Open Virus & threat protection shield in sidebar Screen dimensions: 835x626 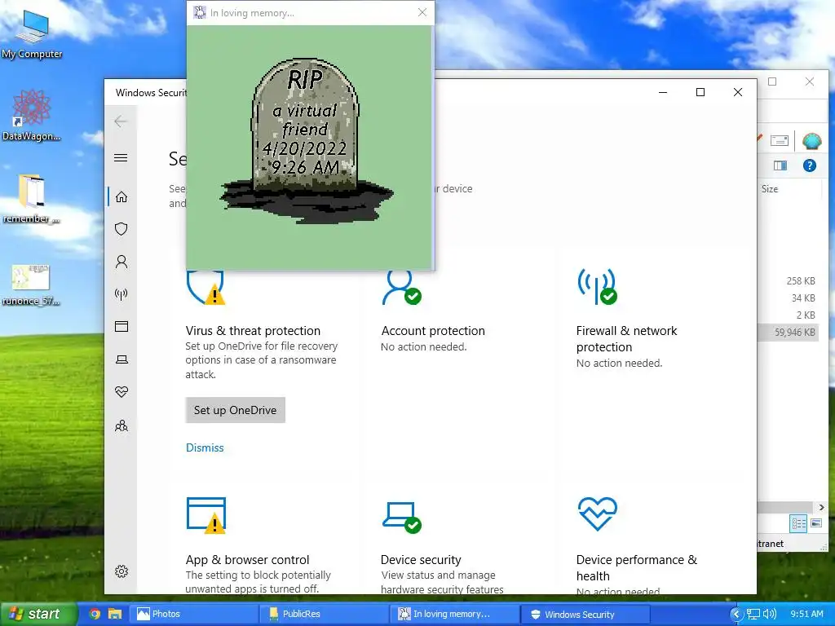point(121,229)
